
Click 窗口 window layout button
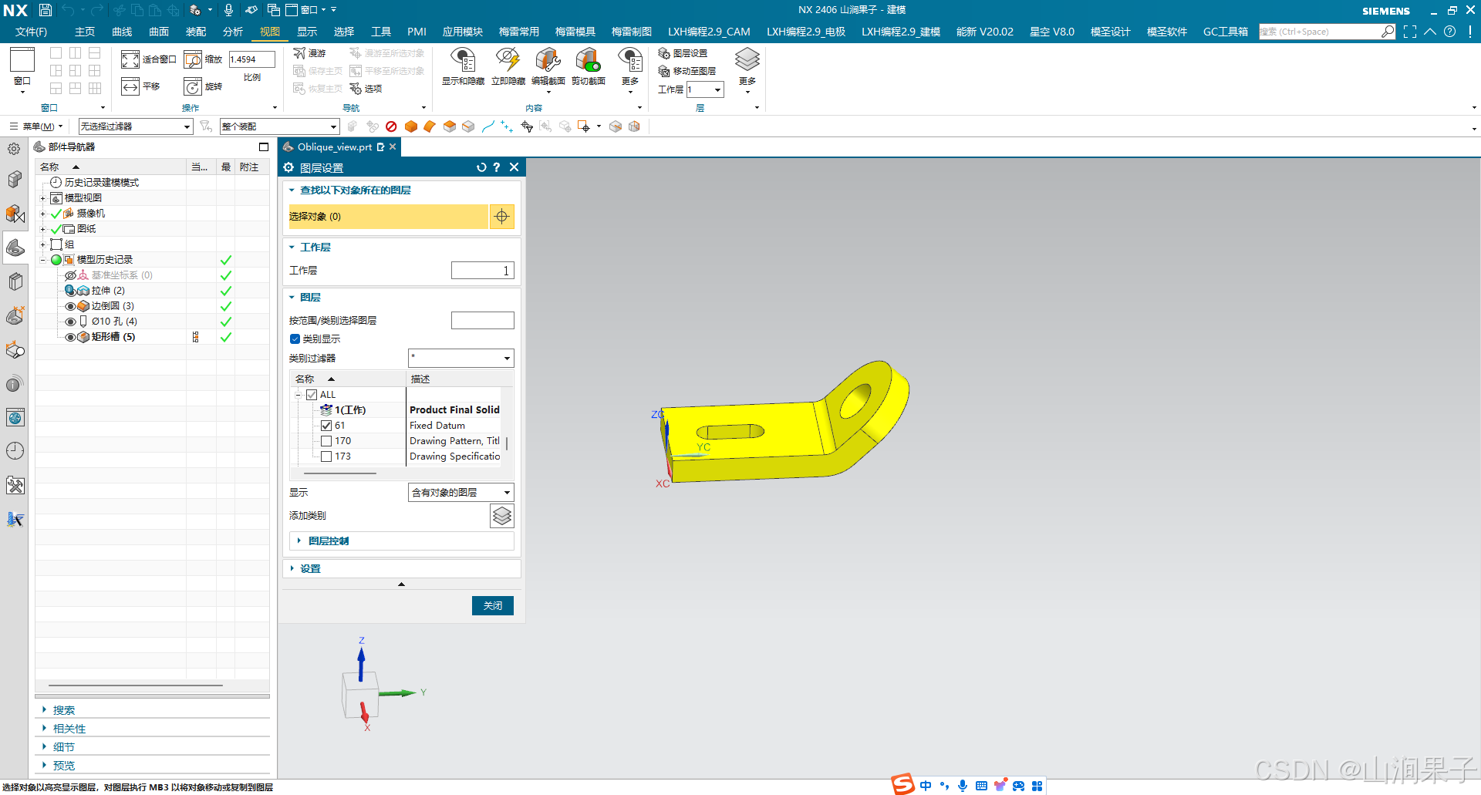pos(22,70)
